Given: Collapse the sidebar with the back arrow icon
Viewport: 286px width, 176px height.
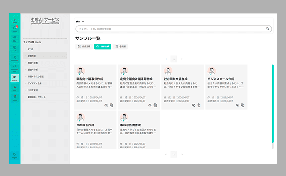Looking at the screenshot, I should 15,20.
